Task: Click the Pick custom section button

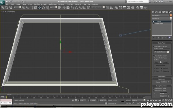Action: click(x=157, y=62)
